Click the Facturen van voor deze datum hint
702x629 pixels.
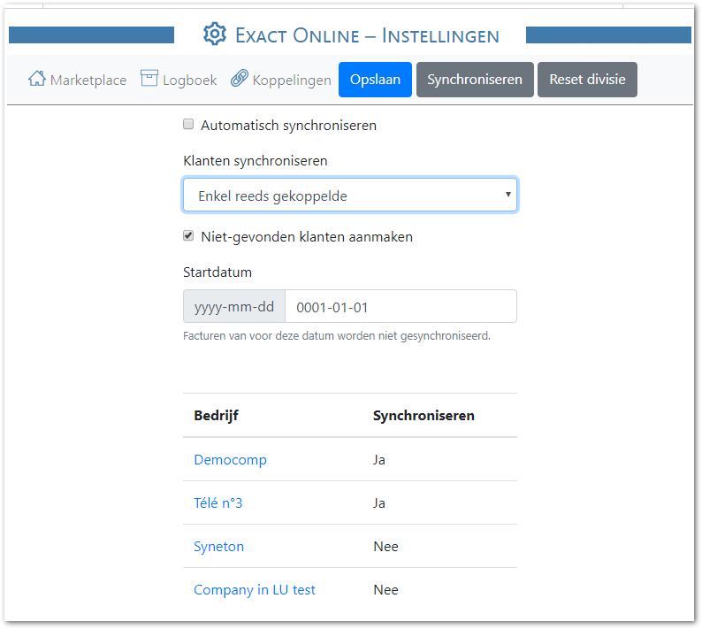click(337, 336)
